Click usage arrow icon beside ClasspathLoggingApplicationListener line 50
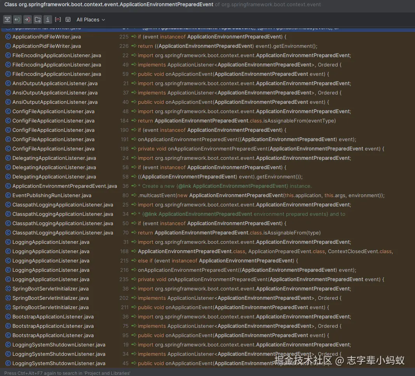The width and height of the screenshot is (415, 376). pos(134,224)
